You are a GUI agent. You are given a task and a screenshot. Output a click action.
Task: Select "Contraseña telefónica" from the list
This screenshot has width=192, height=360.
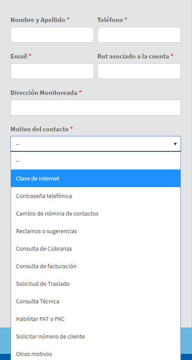pos(96,196)
